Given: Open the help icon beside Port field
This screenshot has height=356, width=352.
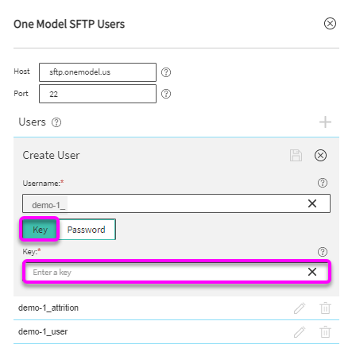Looking at the screenshot, I should point(166,94).
